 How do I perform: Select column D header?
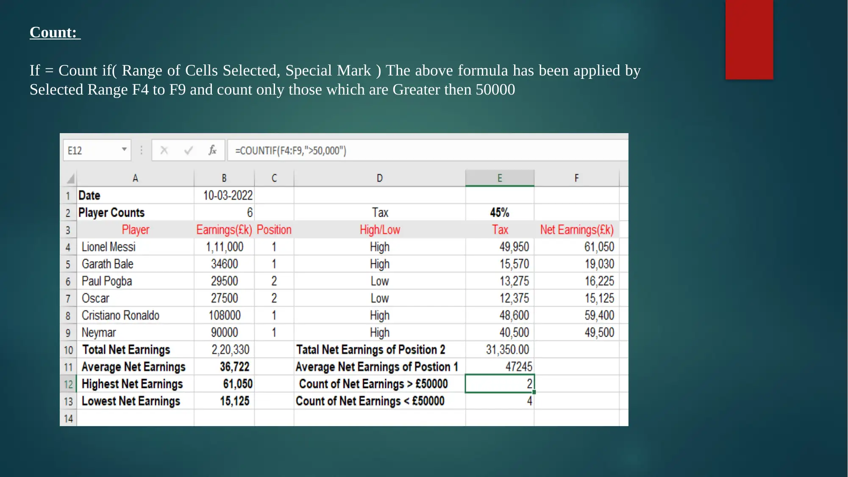coord(380,178)
